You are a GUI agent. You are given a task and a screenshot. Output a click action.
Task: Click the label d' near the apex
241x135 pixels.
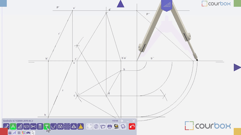click(x=110, y=10)
